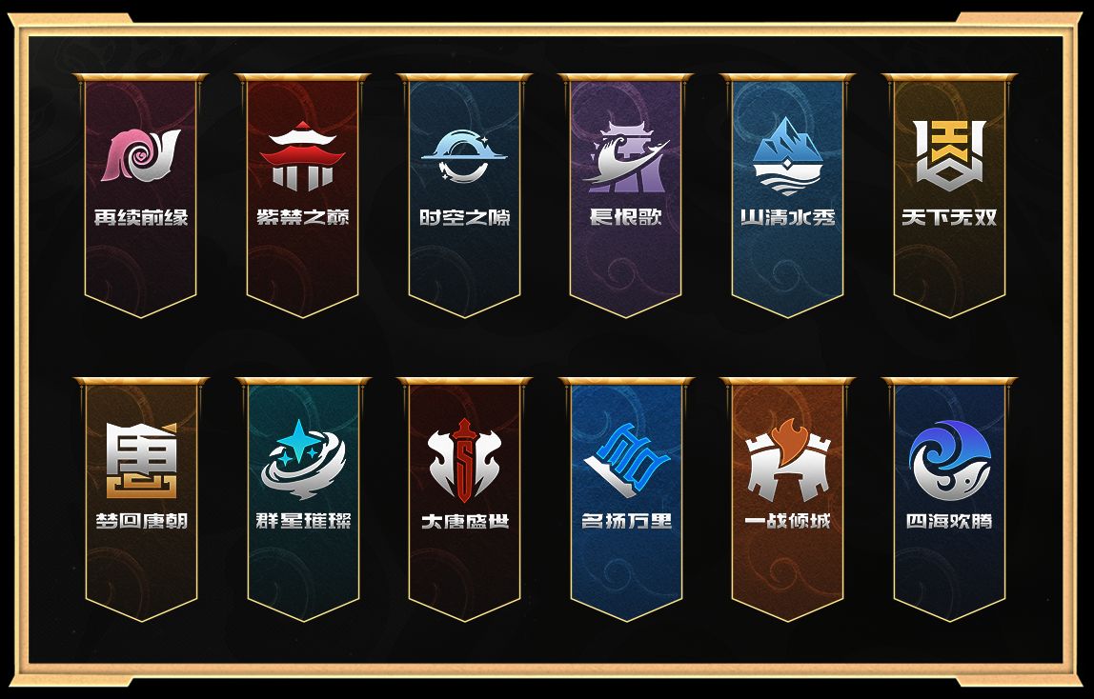Click the 天下无双 text label
This screenshot has height=699, width=1094.
click(949, 217)
